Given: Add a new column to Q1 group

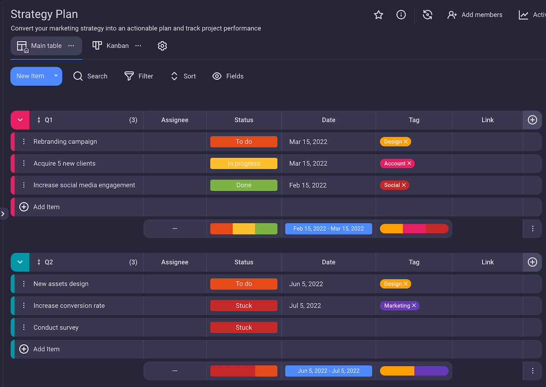Looking at the screenshot, I should (532, 120).
